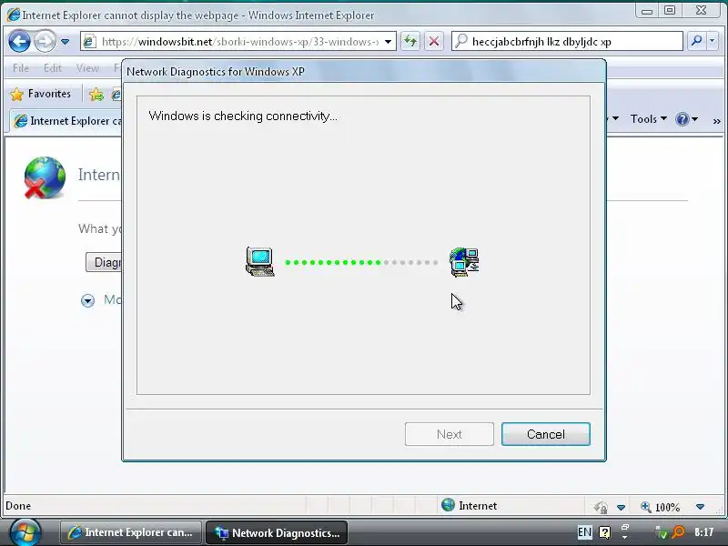Click the 100% zoom level button
The width and height of the screenshot is (728, 546).
pyautogui.click(x=661, y=507)
